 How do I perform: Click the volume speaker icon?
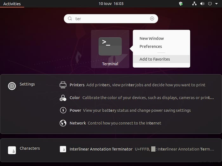202,4
